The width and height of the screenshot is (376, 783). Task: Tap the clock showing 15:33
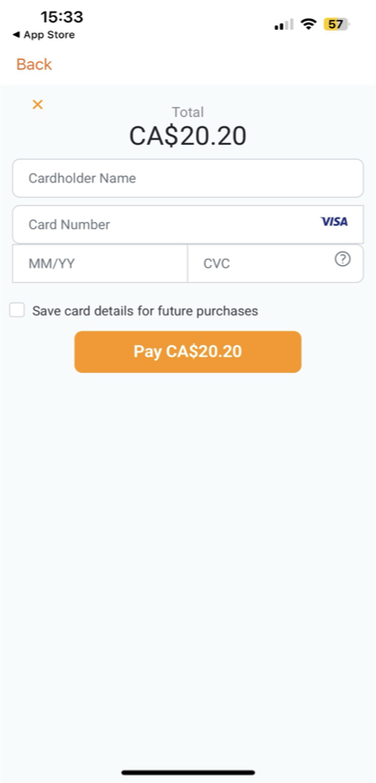(x=62, y=17)
